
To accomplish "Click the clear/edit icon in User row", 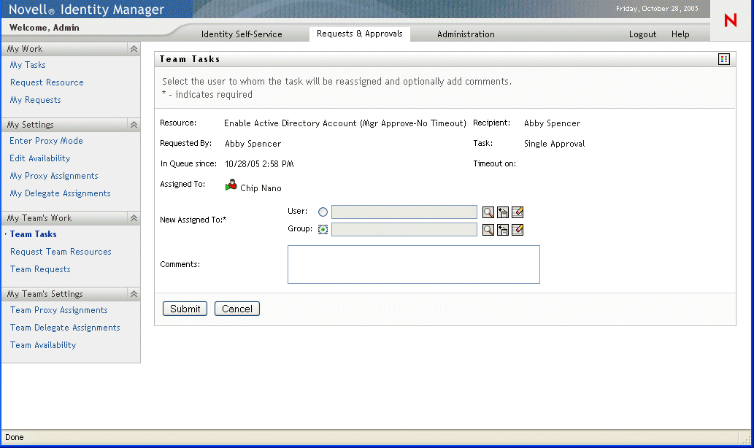I will point(518,212).
